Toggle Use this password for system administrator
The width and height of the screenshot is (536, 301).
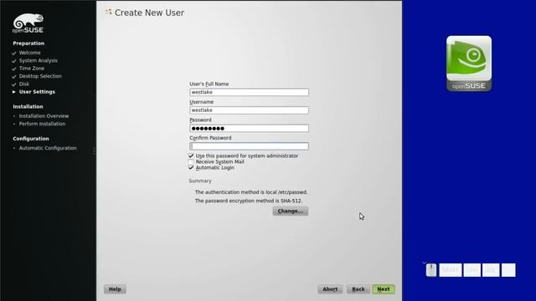click(x=191, y=156)
